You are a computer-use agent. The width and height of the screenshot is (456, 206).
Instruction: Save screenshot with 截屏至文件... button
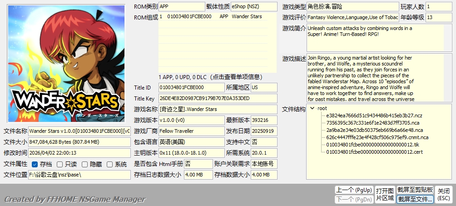[x=415, y=199]
